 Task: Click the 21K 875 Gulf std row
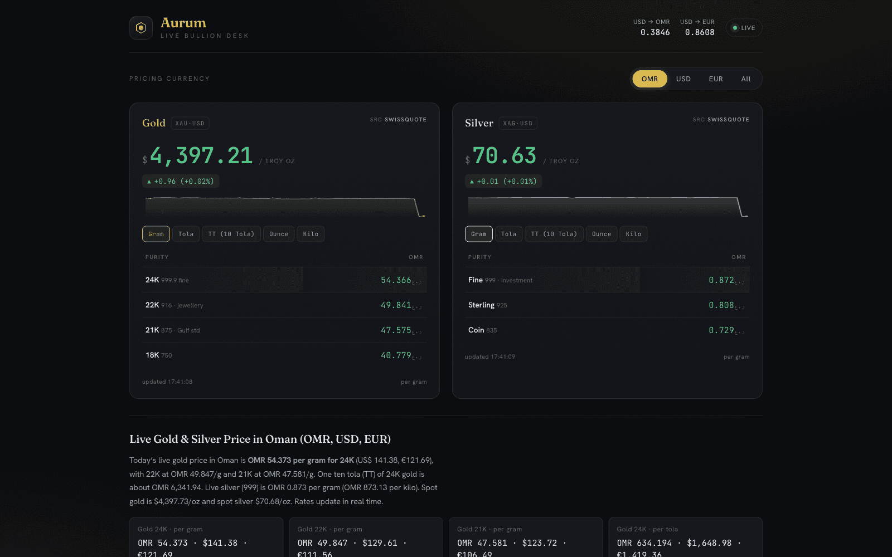point(284,330)
